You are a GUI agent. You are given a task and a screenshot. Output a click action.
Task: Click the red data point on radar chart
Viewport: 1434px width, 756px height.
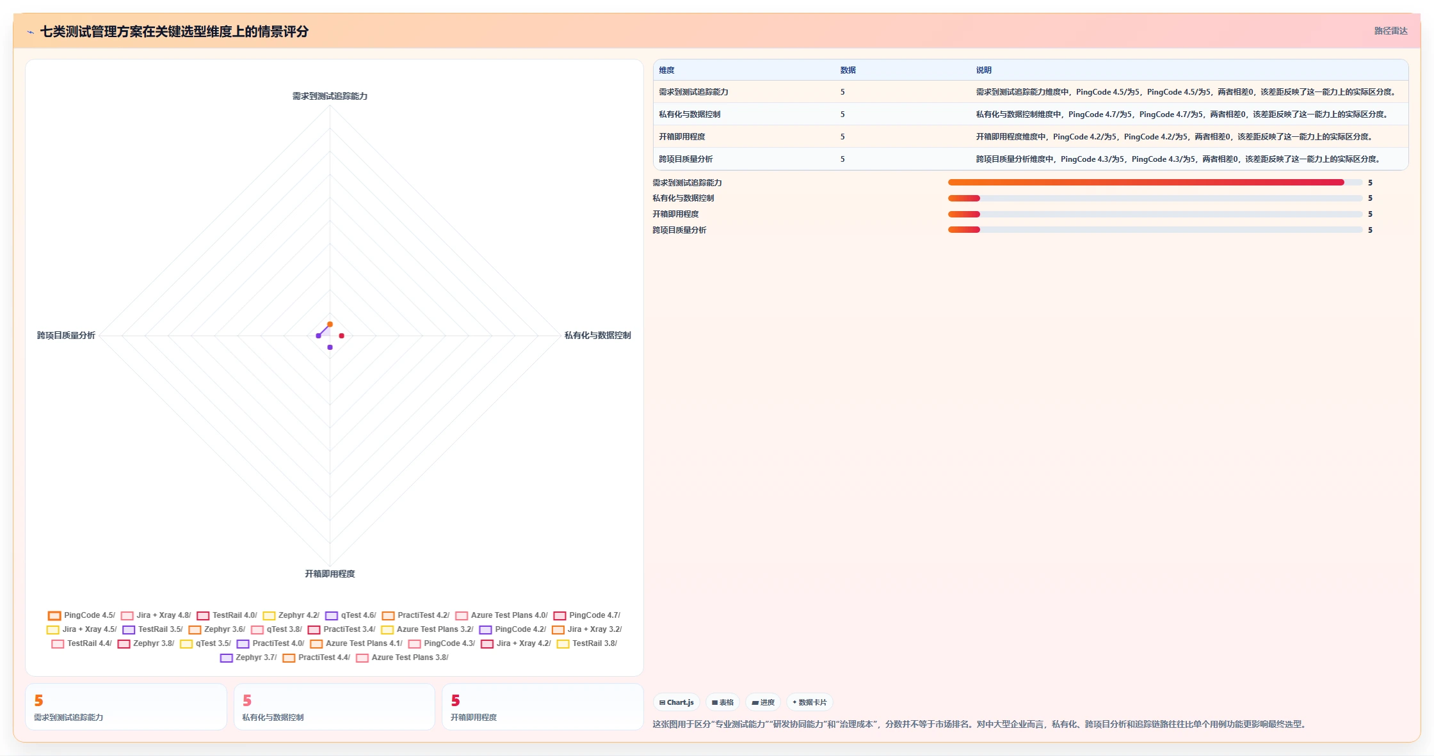pyautogui.click(x=341, y=336)
